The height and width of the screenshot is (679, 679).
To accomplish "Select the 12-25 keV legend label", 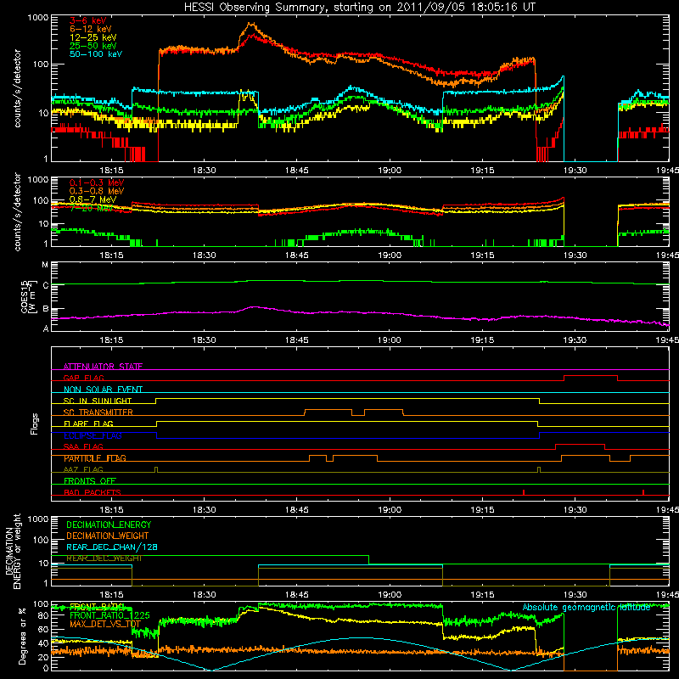I will 93,37.
